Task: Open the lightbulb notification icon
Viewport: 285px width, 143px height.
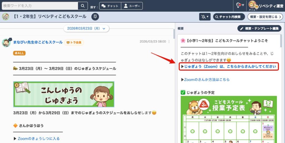Action: 239,5
